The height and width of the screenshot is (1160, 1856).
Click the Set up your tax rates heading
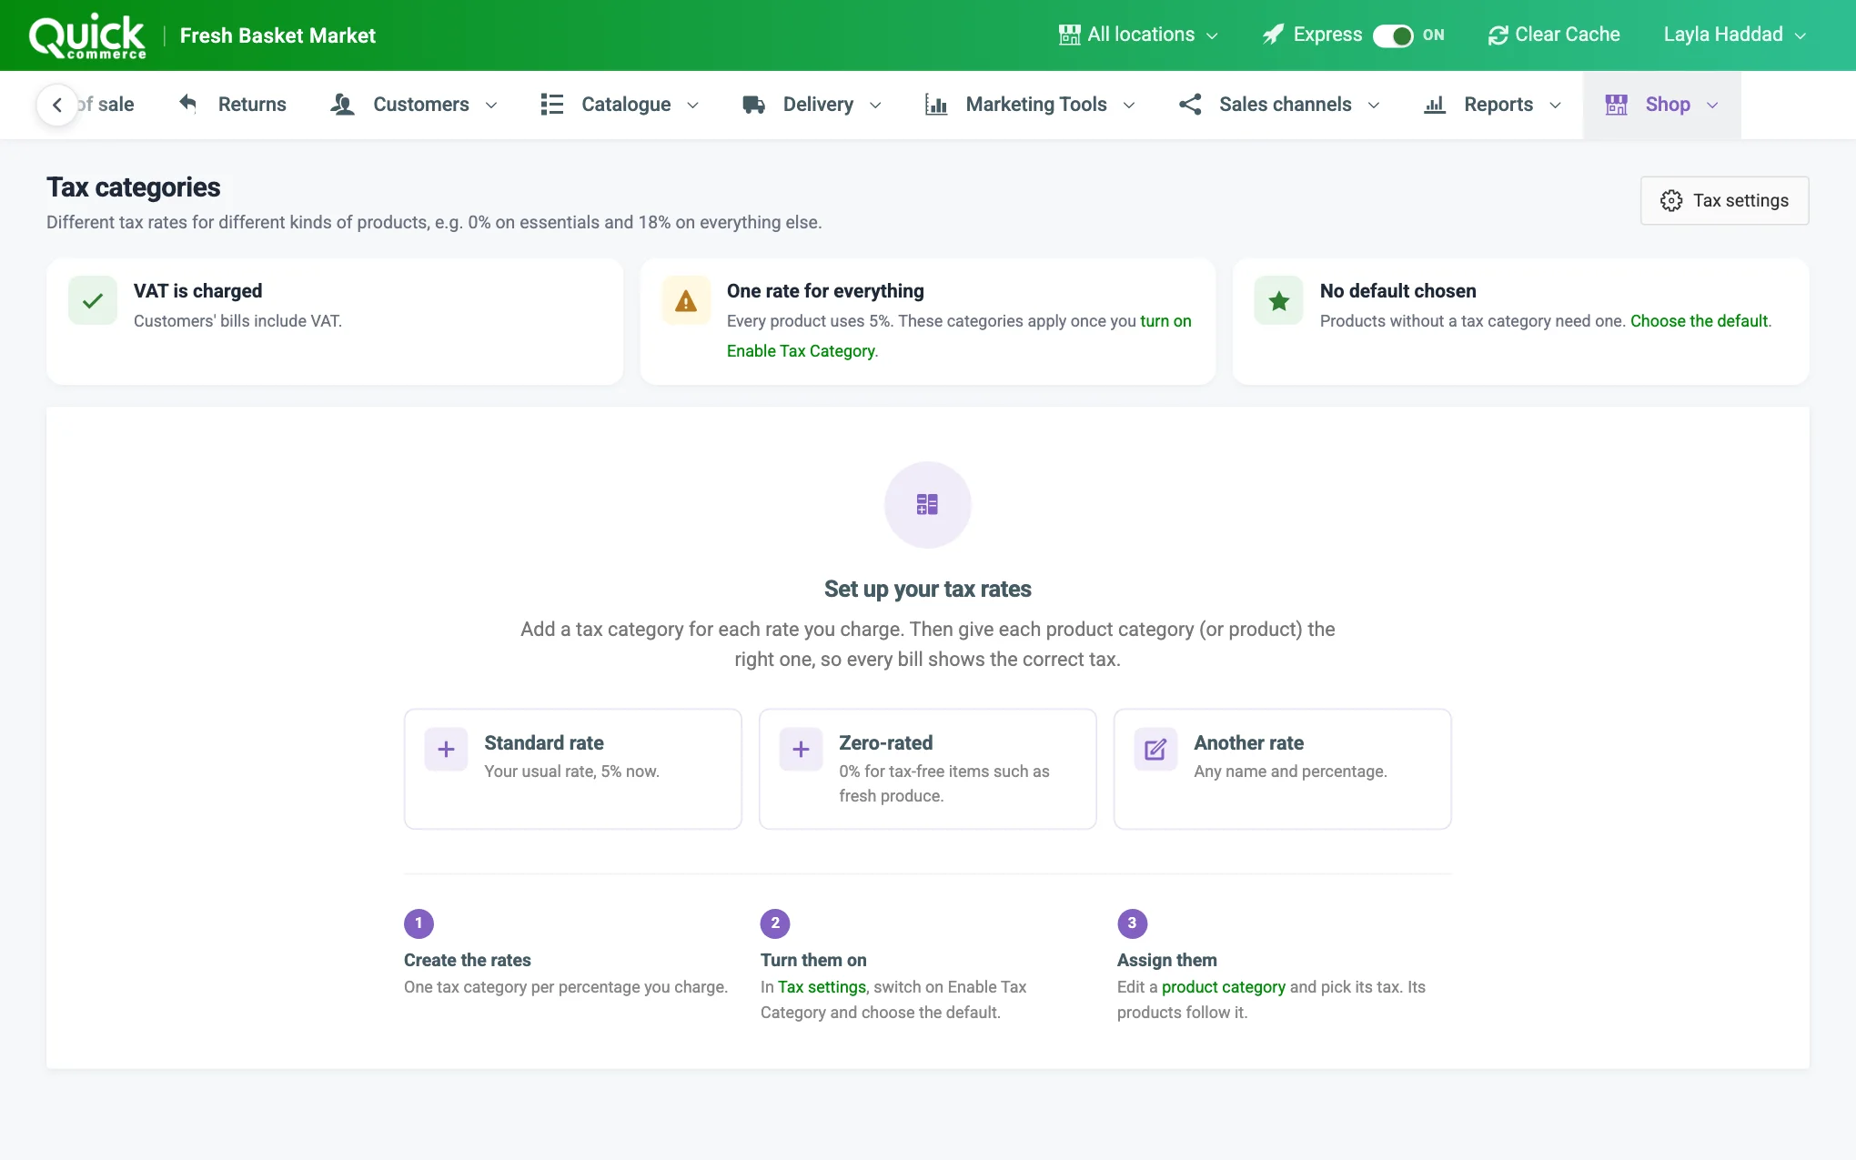(x=927, y=589)
